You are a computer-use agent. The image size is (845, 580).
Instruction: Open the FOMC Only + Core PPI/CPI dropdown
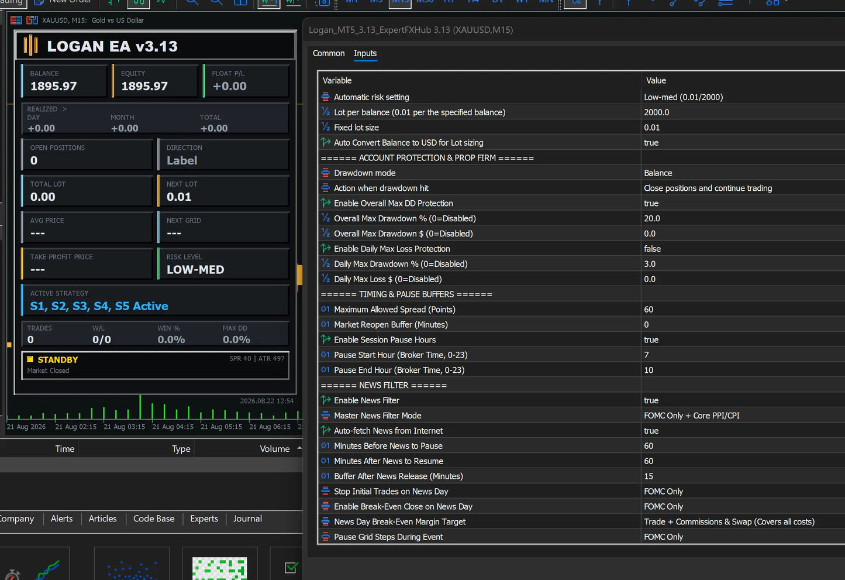(691, 416)
